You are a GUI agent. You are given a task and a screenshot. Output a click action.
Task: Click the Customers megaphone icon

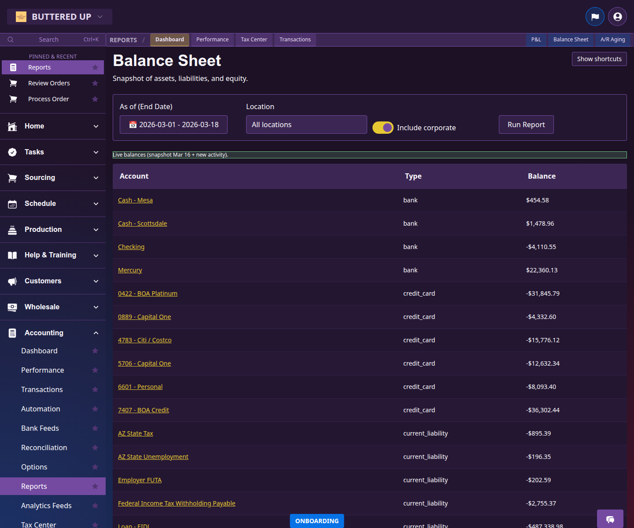click(x=12, y=281)
